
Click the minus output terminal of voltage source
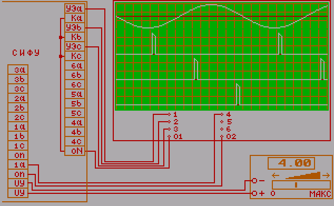[x=254, y=181]
